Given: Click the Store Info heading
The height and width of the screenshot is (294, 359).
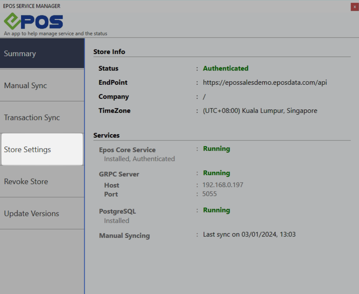Looking at the screenshot, I should [x=109, y=52].
